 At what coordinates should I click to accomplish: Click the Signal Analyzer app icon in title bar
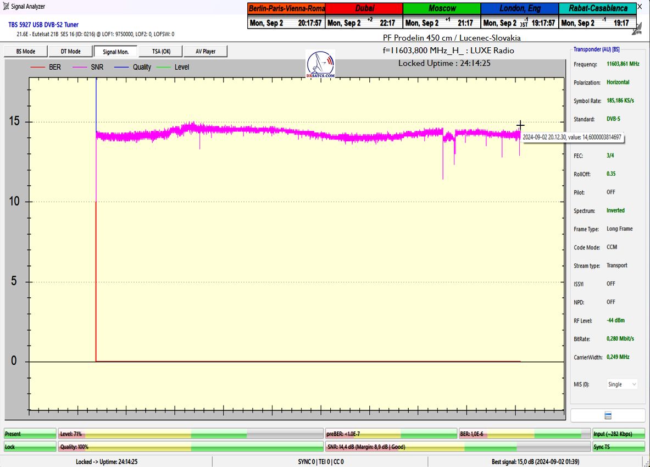click(6, 7)
